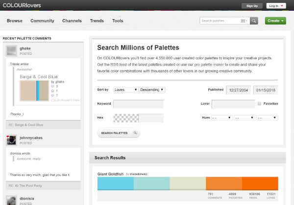Open the palette type selector in search box
The image size is (294, 205).
point(244,21)
